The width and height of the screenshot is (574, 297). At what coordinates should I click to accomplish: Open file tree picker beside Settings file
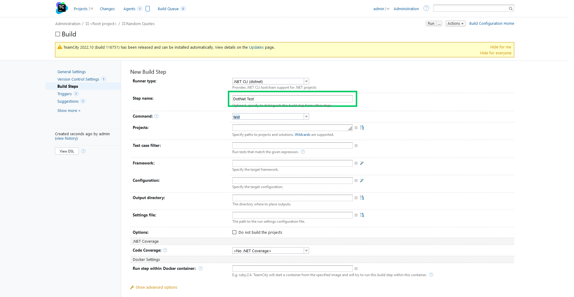pos(362,215)
